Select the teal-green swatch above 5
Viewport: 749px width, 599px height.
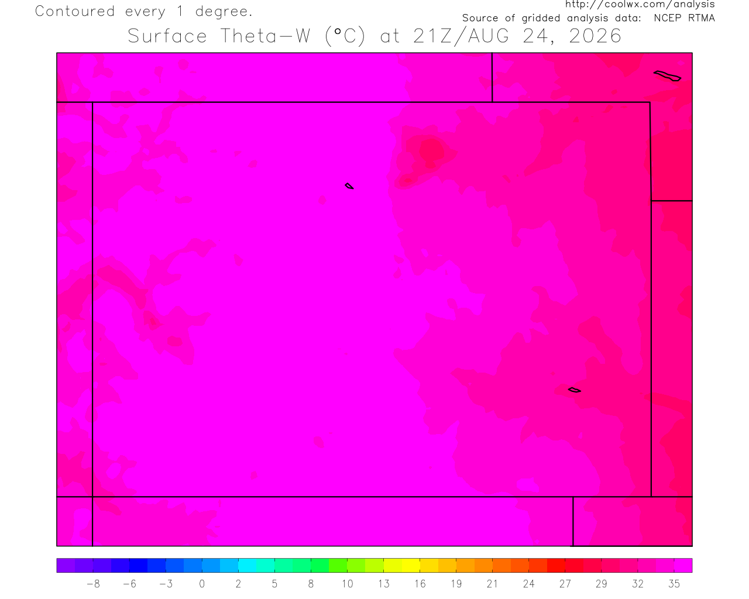click(283, 566)
